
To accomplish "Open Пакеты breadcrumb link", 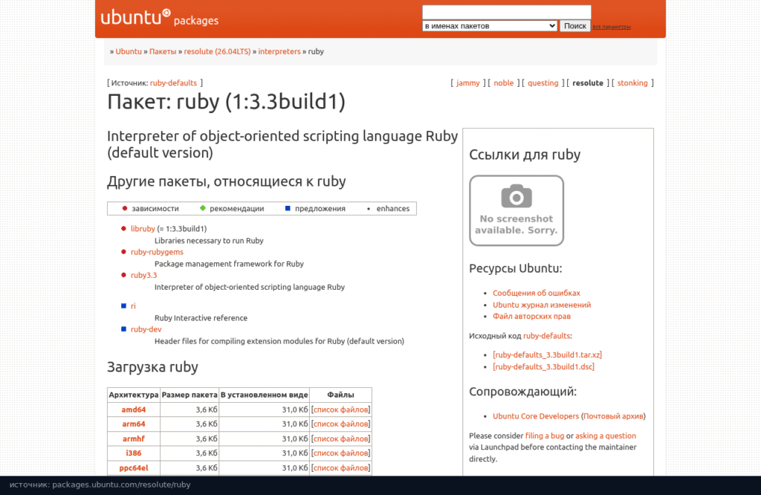I will click(x=163, y=51).
